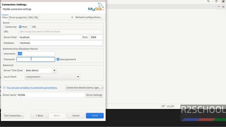Open Connection details (name, type, ...)
Image resolution: width=226 pixels, height=127 pixels.
point(84,87)
